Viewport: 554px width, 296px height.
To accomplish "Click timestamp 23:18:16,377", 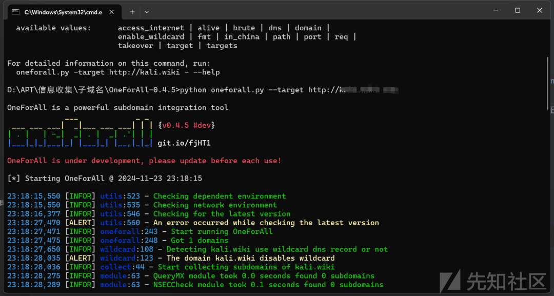I will coord(33,214).
